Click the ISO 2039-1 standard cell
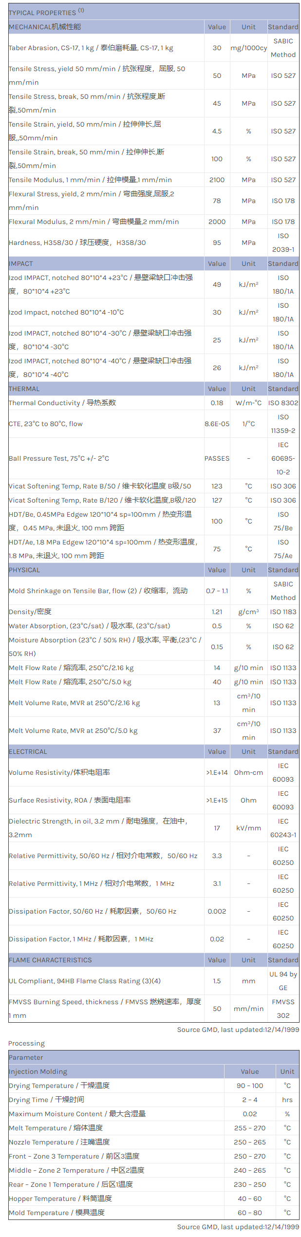The image size is (301, 1237). 283,243
